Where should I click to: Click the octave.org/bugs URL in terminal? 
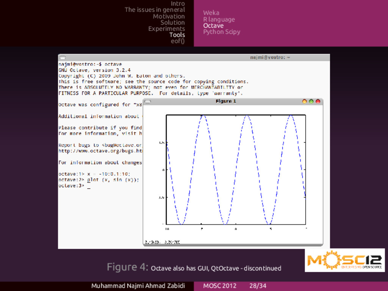[100, 151]
